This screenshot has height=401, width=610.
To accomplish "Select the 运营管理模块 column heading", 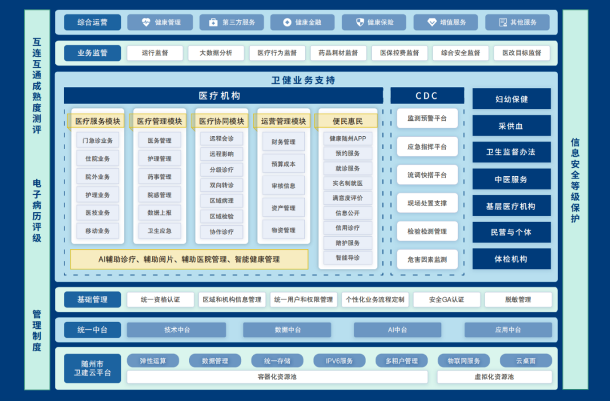I will point(283,121).
